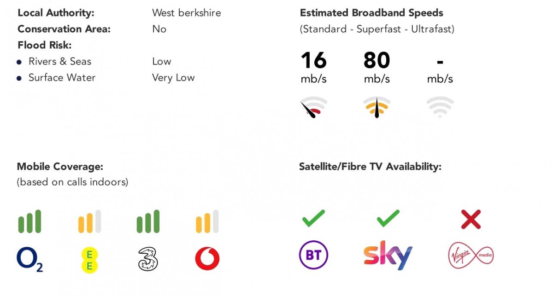Viewport: 553px width, 297px height.
Task: Click the West berkshire local authority value
Action: click(x=186, y=13)
